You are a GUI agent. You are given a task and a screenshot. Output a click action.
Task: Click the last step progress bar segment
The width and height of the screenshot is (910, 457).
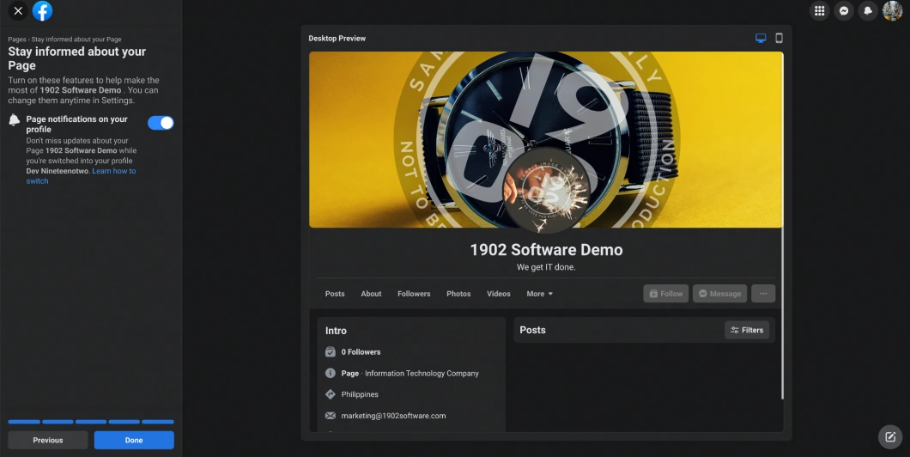[158, 422]
